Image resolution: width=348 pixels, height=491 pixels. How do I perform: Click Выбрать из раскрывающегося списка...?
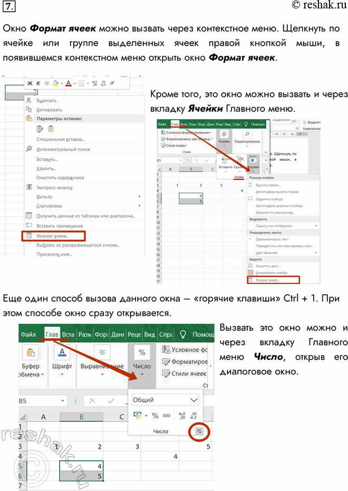coord(78,245)
